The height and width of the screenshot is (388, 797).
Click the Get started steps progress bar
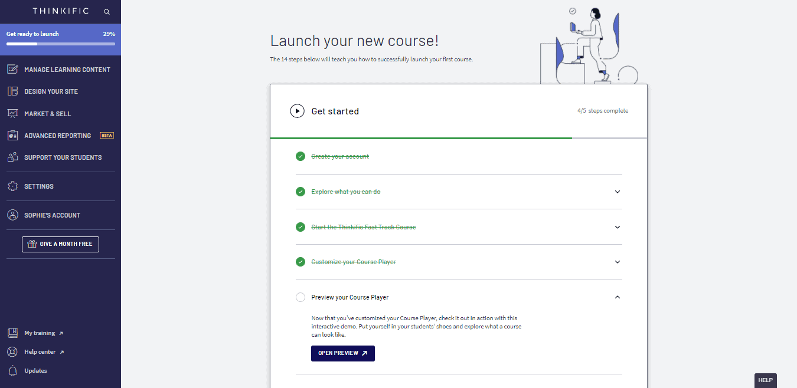click(459, 138)
